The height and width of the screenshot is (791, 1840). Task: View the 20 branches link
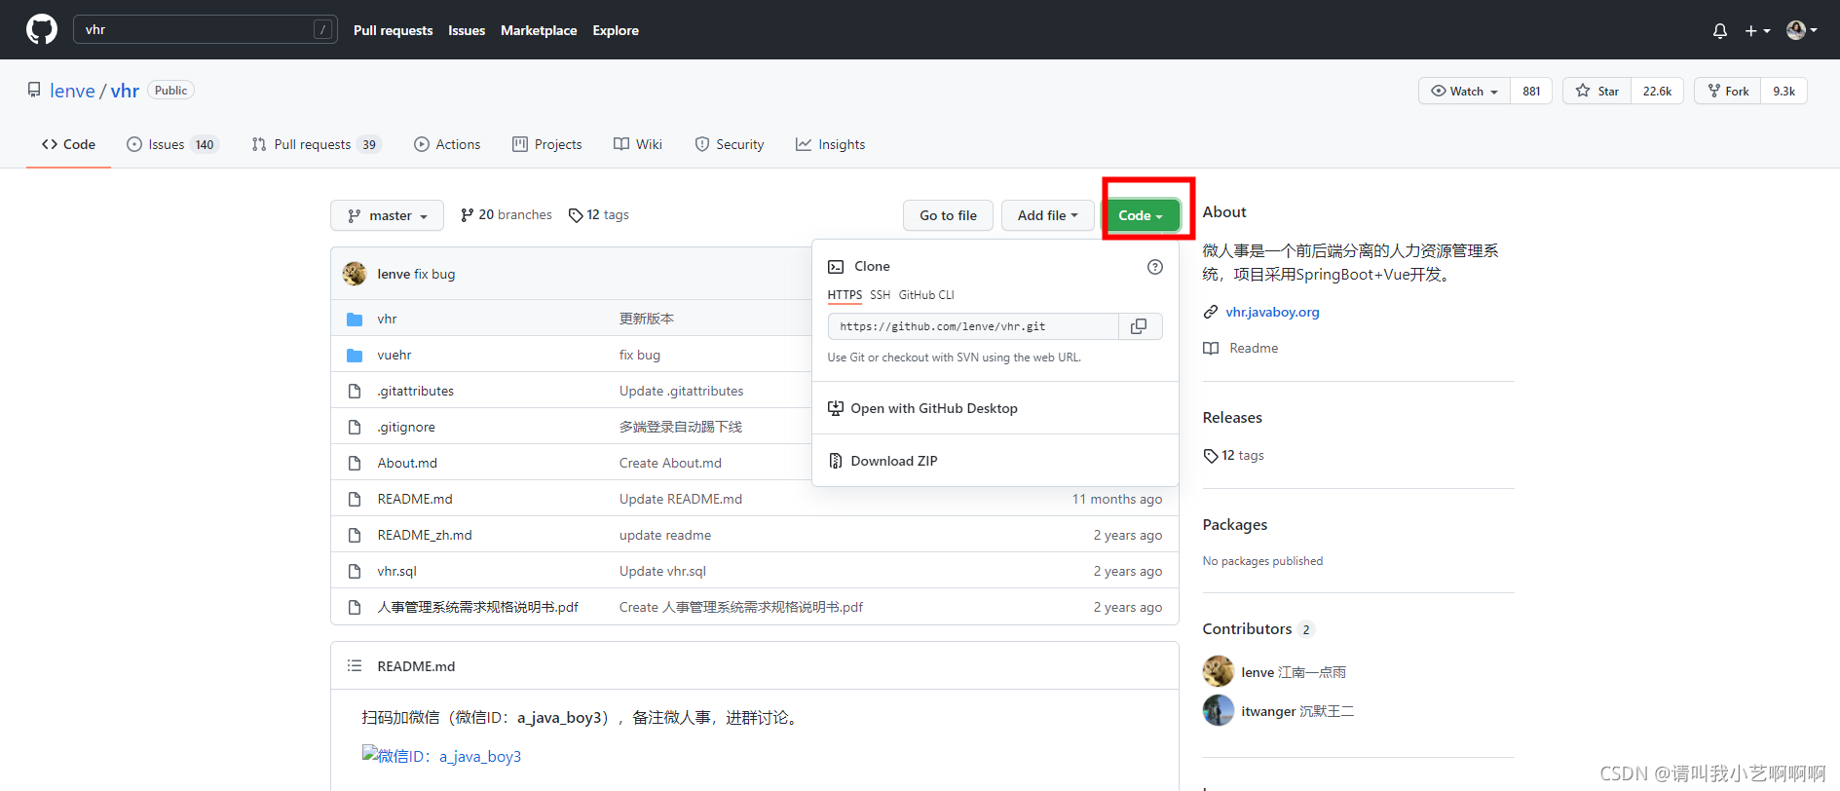507,214
